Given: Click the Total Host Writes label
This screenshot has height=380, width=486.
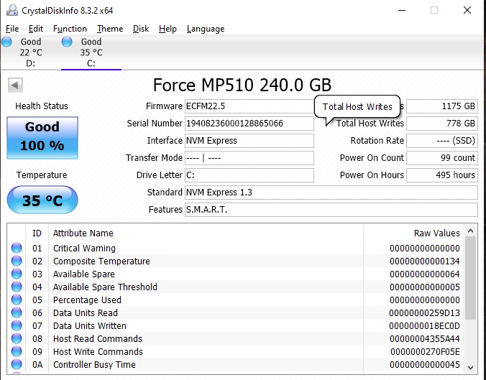Looking at the screenshot, I should point(370,124).
